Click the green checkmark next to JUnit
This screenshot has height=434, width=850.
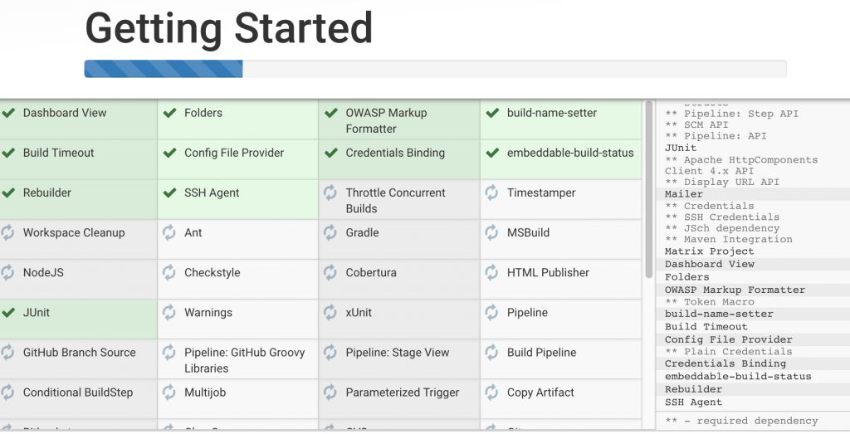click(8, 313)
